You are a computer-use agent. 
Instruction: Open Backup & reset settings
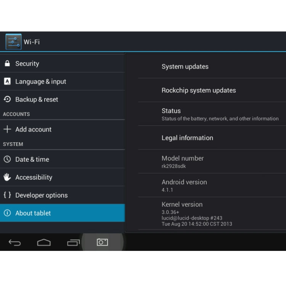[63, 99]
